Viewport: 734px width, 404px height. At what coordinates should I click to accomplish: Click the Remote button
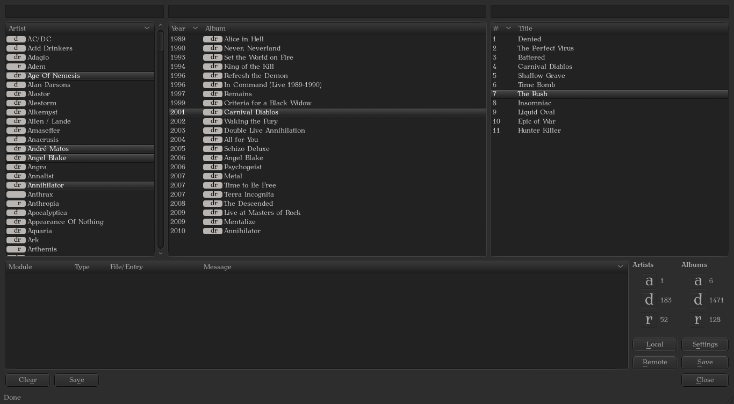(x=654, y=362)
